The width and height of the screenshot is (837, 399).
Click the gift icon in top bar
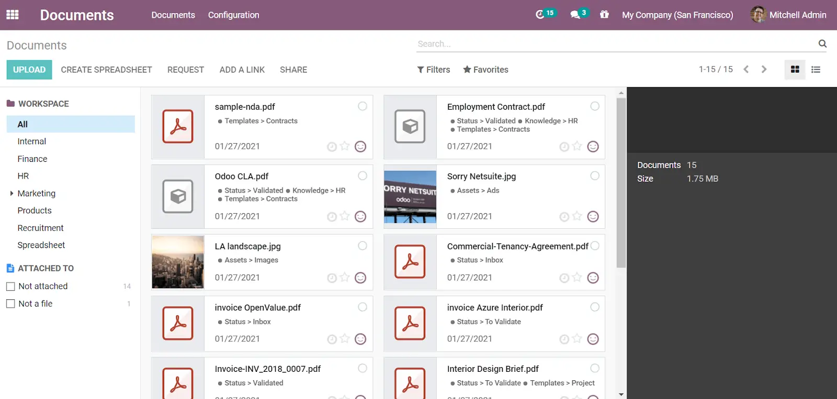[604, 15]
